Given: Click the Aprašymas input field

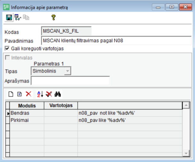Looking at the screenshot, I should click(70, 81).
